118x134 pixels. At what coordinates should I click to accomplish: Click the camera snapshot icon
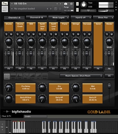click(x=66, y=4)
